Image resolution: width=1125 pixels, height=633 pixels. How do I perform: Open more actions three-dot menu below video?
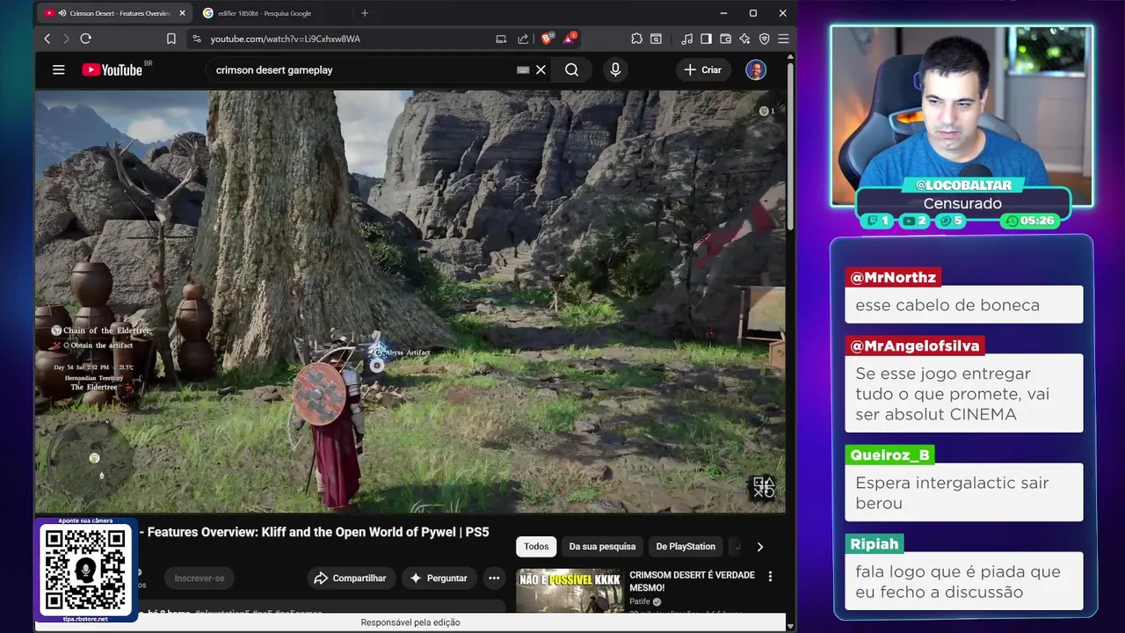coord(494,578)
